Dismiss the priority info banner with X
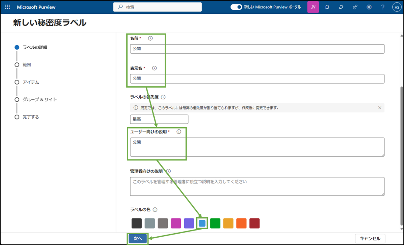 click(380, 108)
